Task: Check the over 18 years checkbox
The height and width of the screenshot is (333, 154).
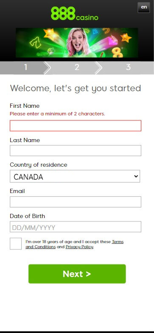Action: click(16, 243)
